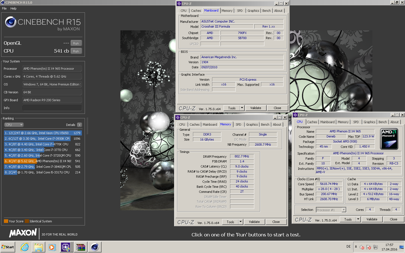Click Validate in processor CPU-Z window
The width and height of the screenshot is (405, 253).
point(372,219)
